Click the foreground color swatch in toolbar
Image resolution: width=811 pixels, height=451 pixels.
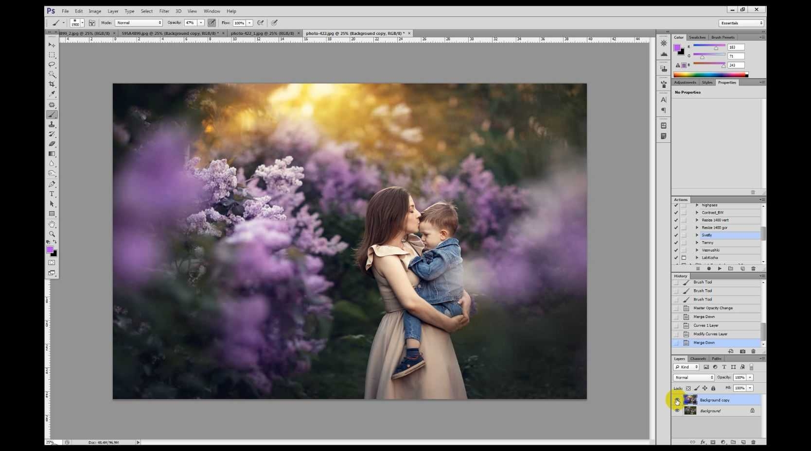(x=50, y=250)
